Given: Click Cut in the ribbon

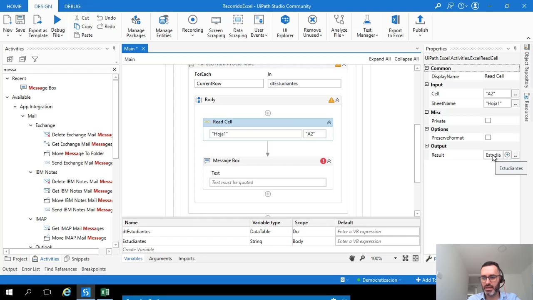Looking at the screenshot, I should point(82,18).
